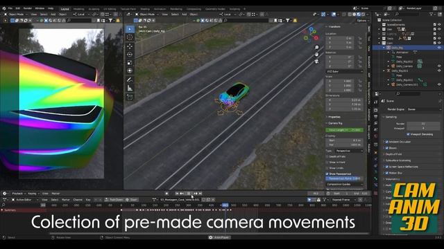Switch to solid viewport shading

coord(355,14)
